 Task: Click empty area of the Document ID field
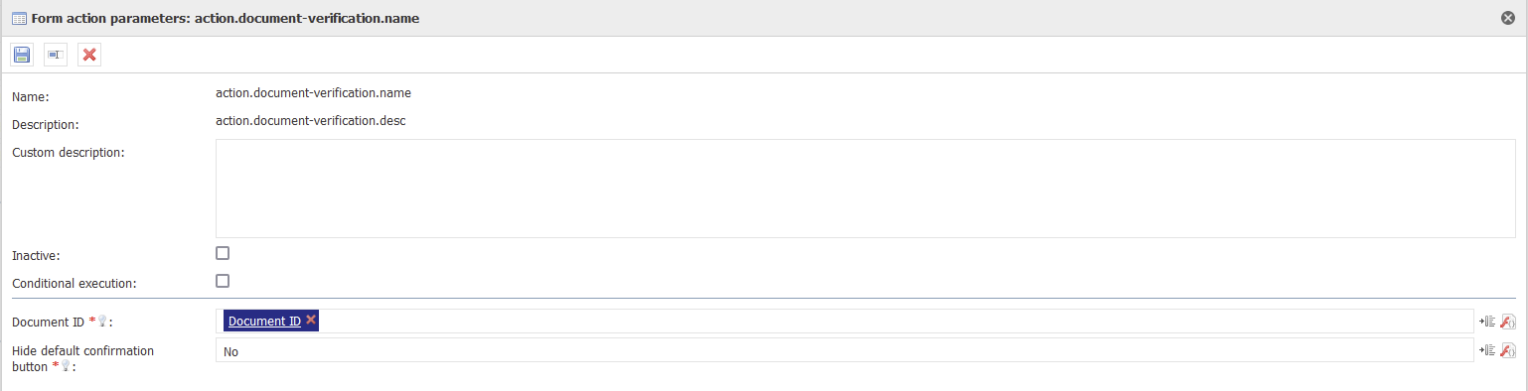894,321
